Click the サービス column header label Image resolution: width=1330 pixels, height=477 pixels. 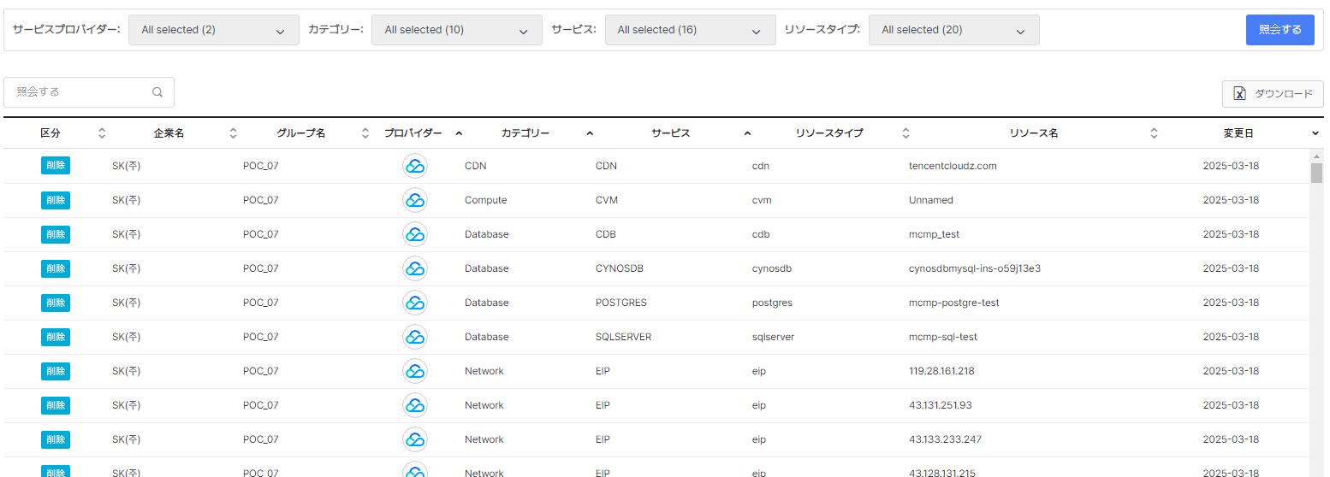point(670,133)
